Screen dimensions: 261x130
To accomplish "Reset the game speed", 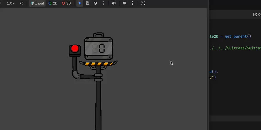I will click(x=22, y=3).
